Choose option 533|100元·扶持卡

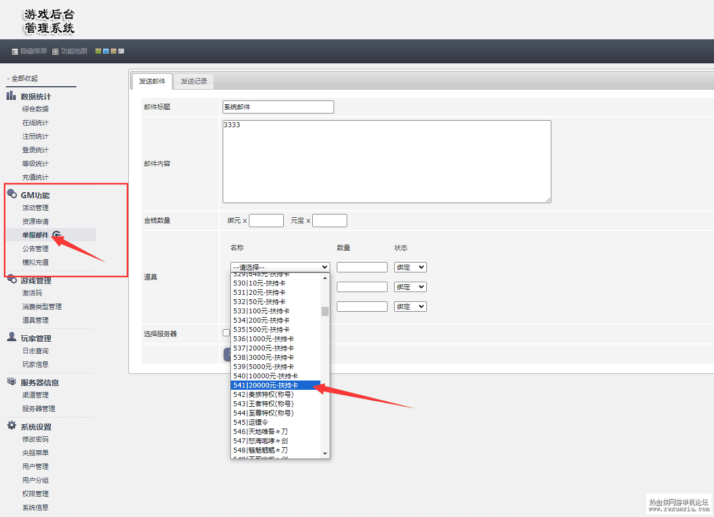pos(276,311)
